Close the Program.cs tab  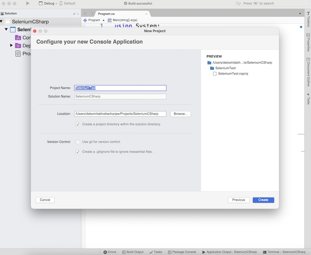(146, 14)
